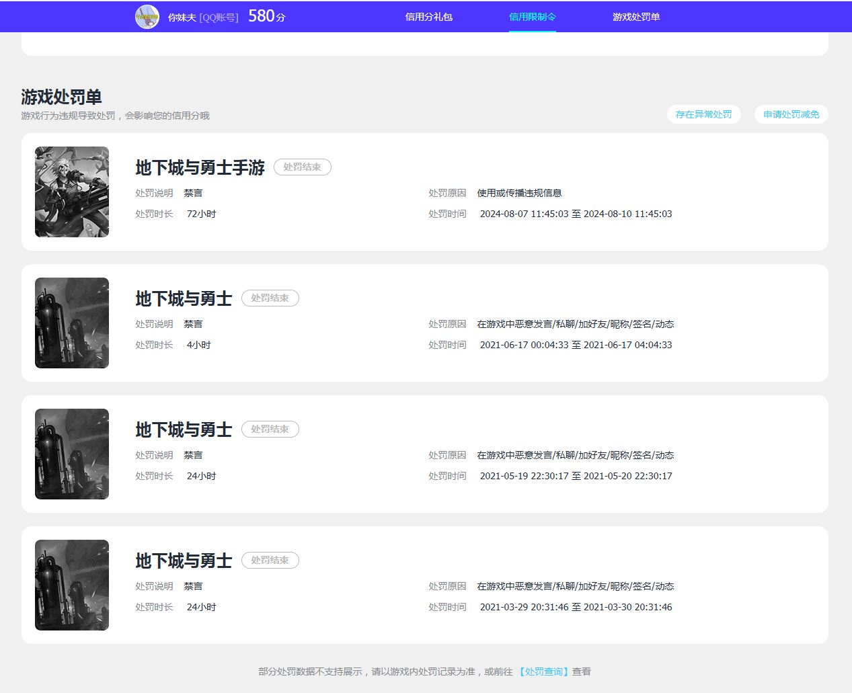The height and width of the screenshot is (693, 852).
Task: Click the 4小时 duration value
Action: [198, 345]
